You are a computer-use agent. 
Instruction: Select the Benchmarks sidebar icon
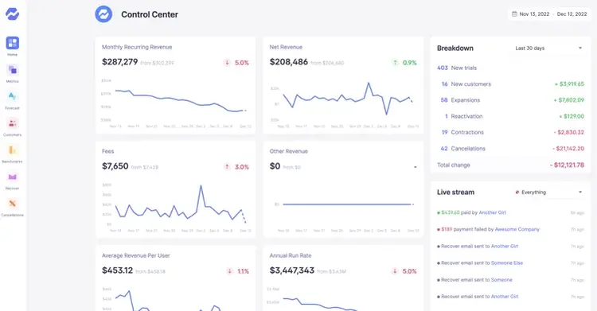12,150
